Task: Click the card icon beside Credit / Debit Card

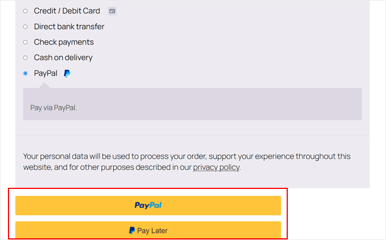Action: 112,11
